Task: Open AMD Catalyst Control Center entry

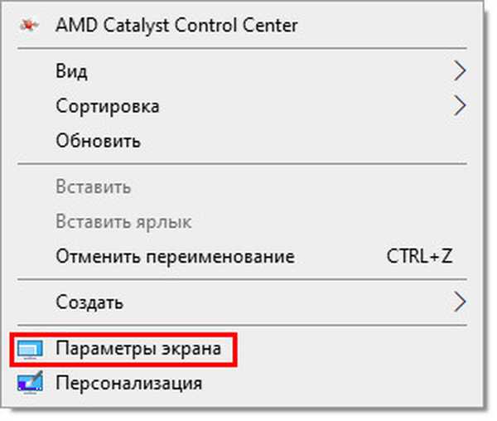Action: pos(176,25)
